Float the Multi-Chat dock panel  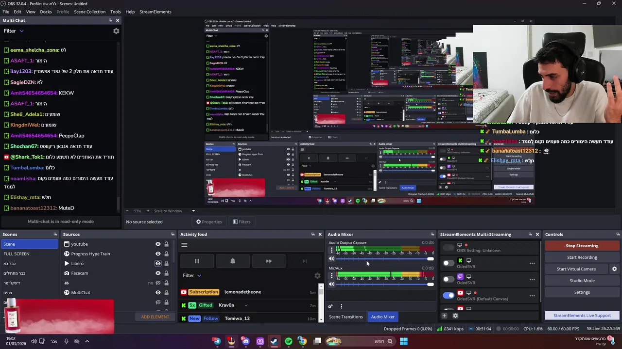110,20
